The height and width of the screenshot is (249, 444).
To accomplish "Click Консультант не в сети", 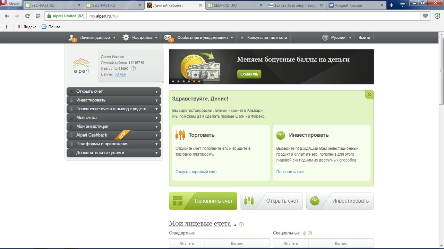I will tap(267, 37).
